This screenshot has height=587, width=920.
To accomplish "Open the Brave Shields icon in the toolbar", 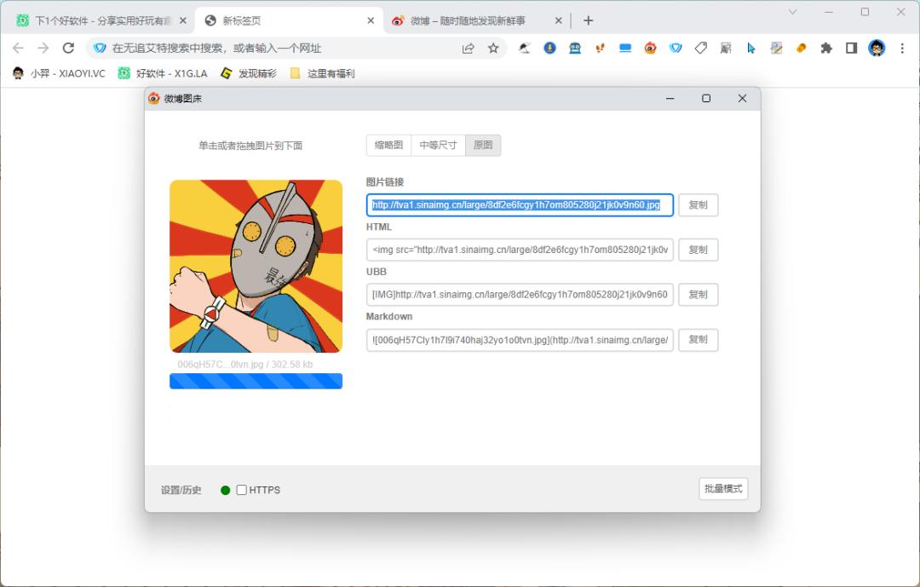I will [676, 48].
